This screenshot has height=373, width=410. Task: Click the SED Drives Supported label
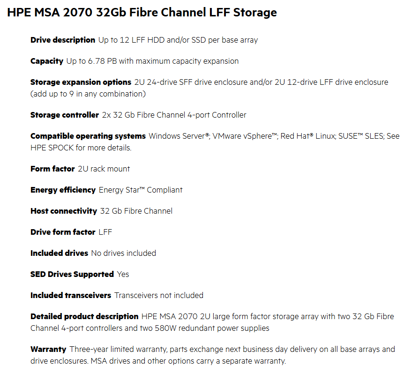click(72, 274)
